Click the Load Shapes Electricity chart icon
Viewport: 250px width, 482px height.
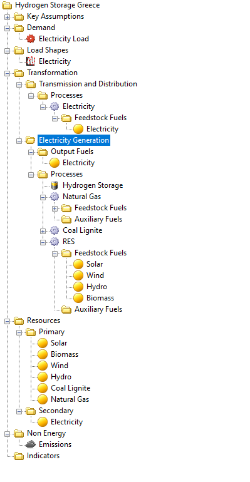[x=31, y=61]
